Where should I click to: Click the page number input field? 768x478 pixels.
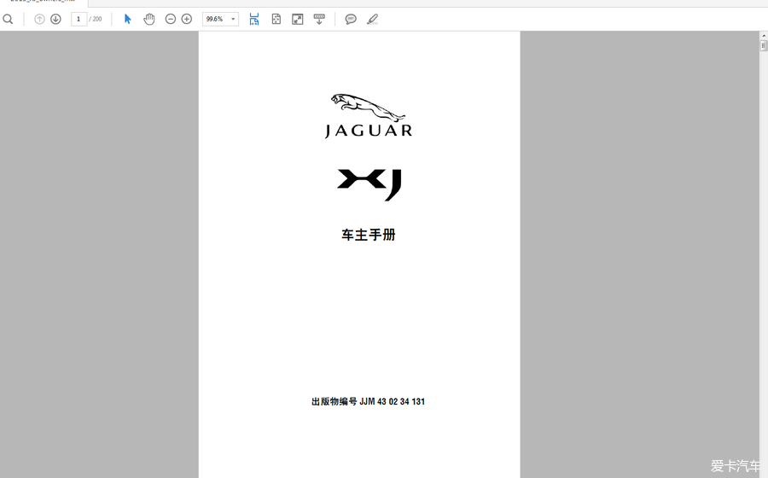(x=79, y=19)
